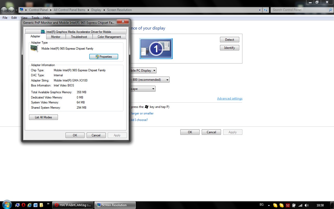Viewport: 334px width, 209px height.
Task: Refresh the Control Panel address bar
Action: tap(266, 10)
